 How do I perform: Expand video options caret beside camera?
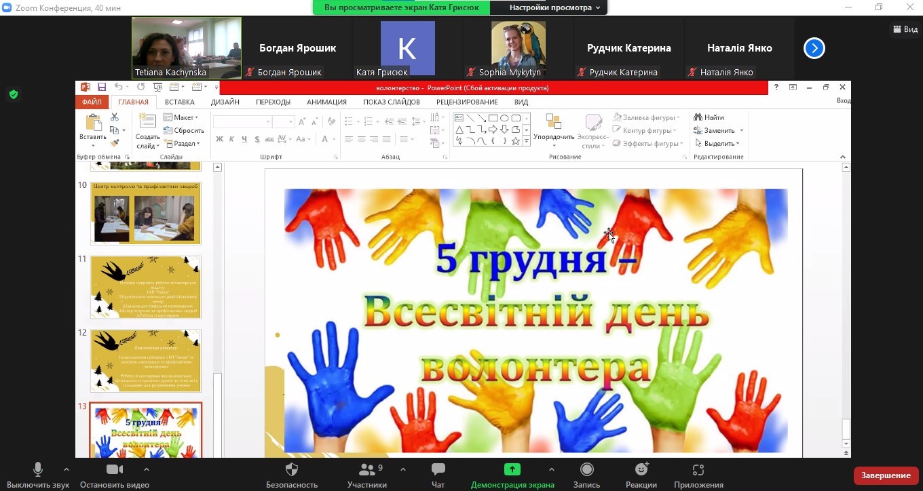point(146,469)
